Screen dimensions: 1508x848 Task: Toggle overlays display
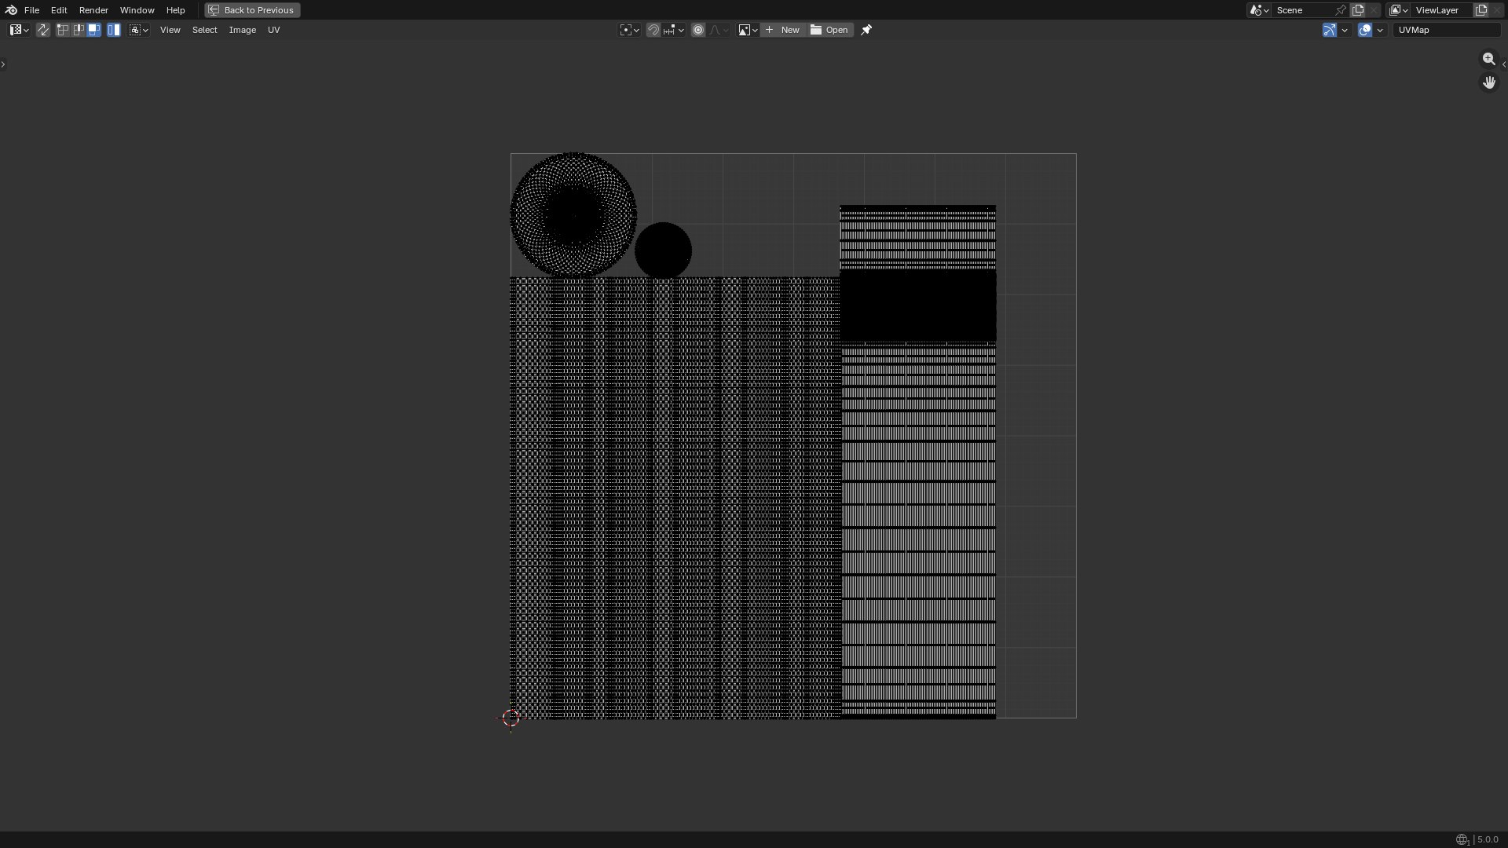point(1365,30)
